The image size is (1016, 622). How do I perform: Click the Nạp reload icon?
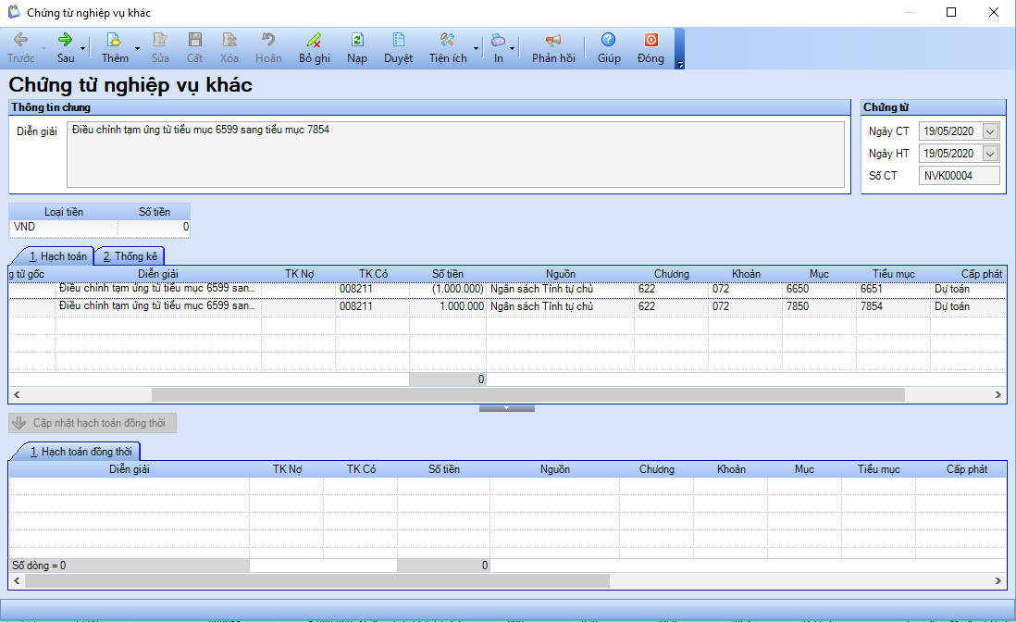[357, 41]
